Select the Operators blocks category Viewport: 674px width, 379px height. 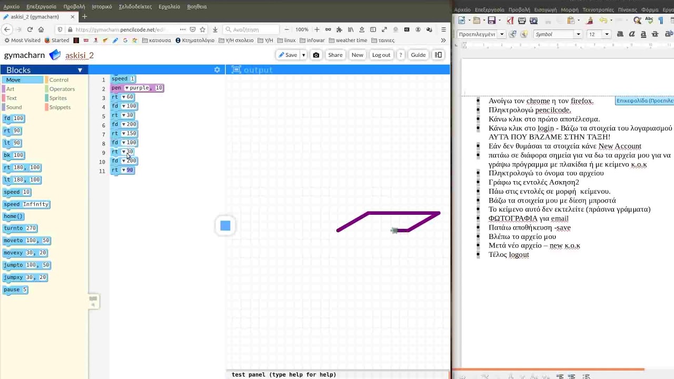(x=62, y=89)
